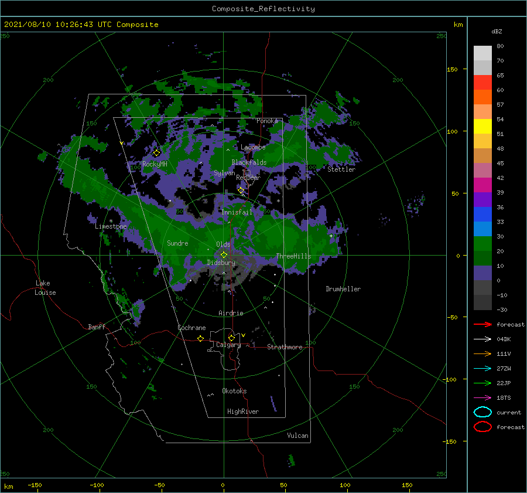
Task: Click the Sylvan label
Action: (224, 173)
